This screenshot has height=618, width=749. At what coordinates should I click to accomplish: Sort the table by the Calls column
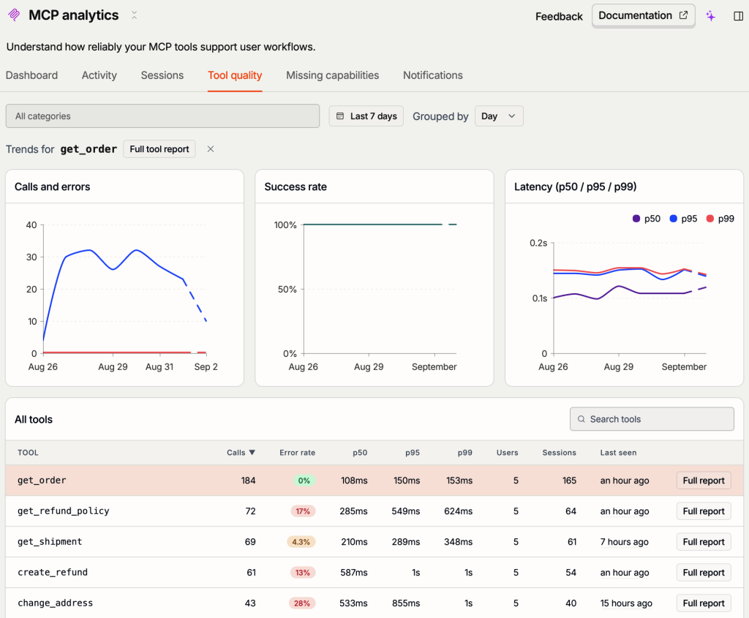(241, 452)
